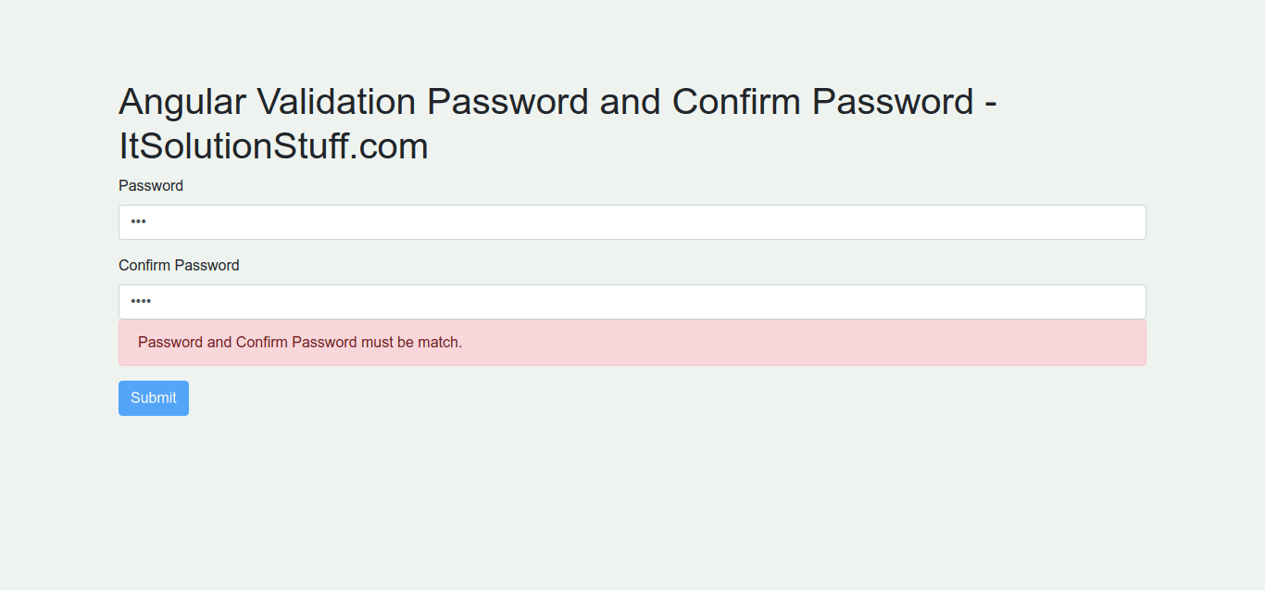Click the middle of Confirm Password text box
Screen dimensions: 1265x590
pyautogui.click(x=632, y=302)
